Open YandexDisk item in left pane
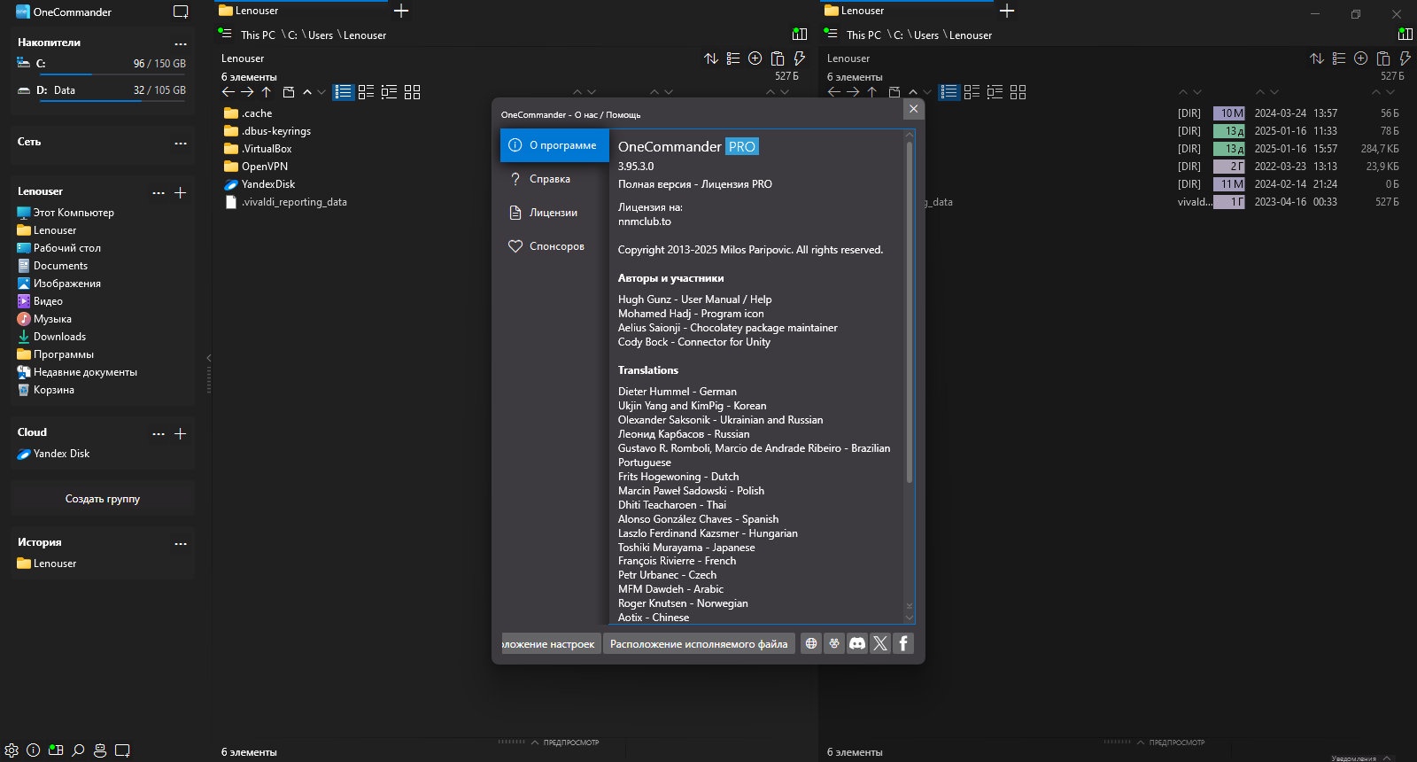This screenshot has height=762, width=1417. coord(259,184)
